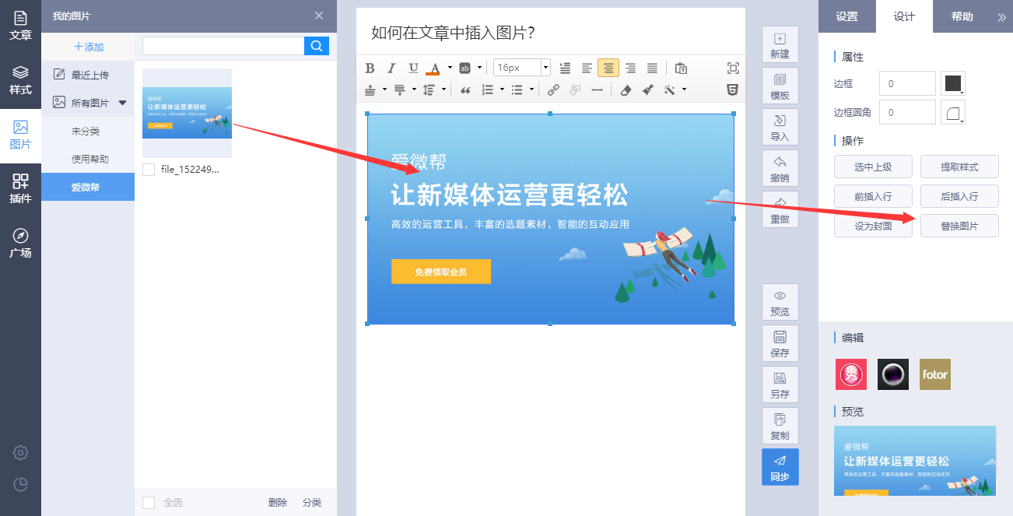Click the italic formatting icon
Screen dimensions: 1013x516
pyautogui.click(x=391, y=68)
